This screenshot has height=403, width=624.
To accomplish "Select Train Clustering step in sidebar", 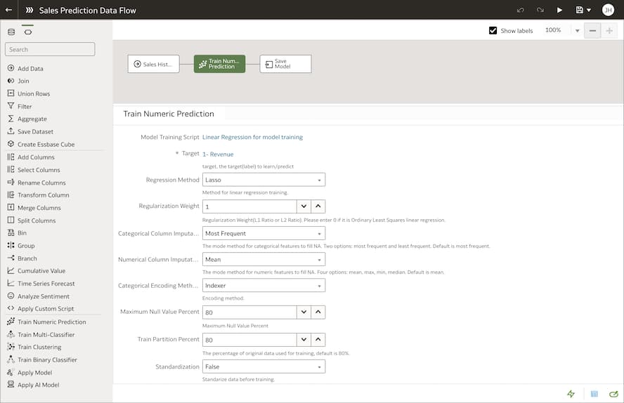I will coord(39,347).
